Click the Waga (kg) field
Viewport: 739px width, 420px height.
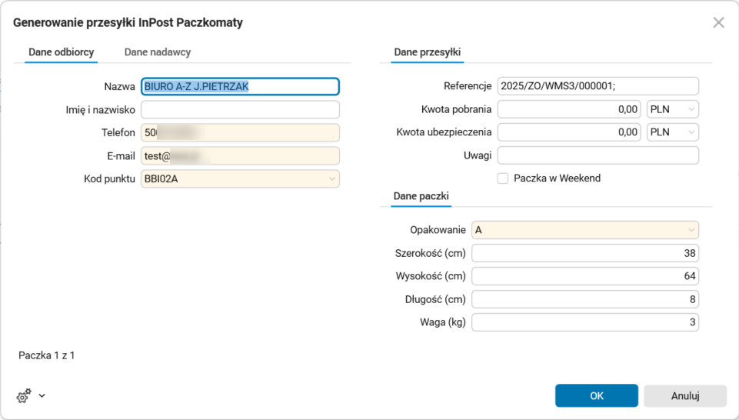point(584,322)
